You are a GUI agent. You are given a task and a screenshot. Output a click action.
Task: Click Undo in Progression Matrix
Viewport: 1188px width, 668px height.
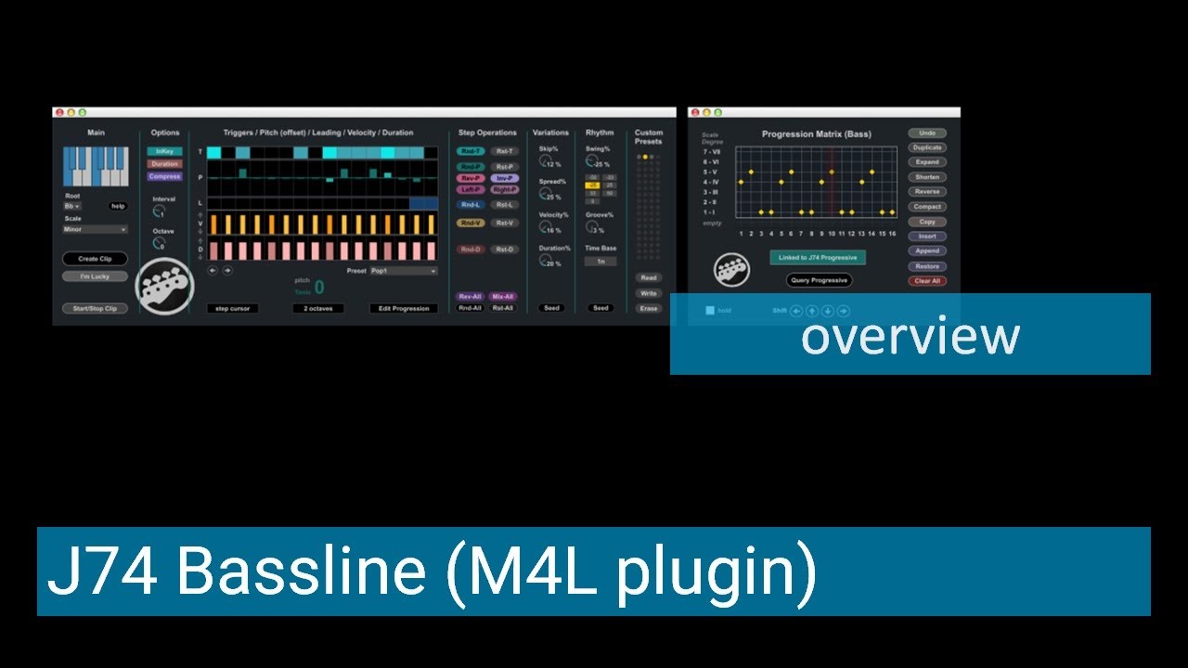927,133
